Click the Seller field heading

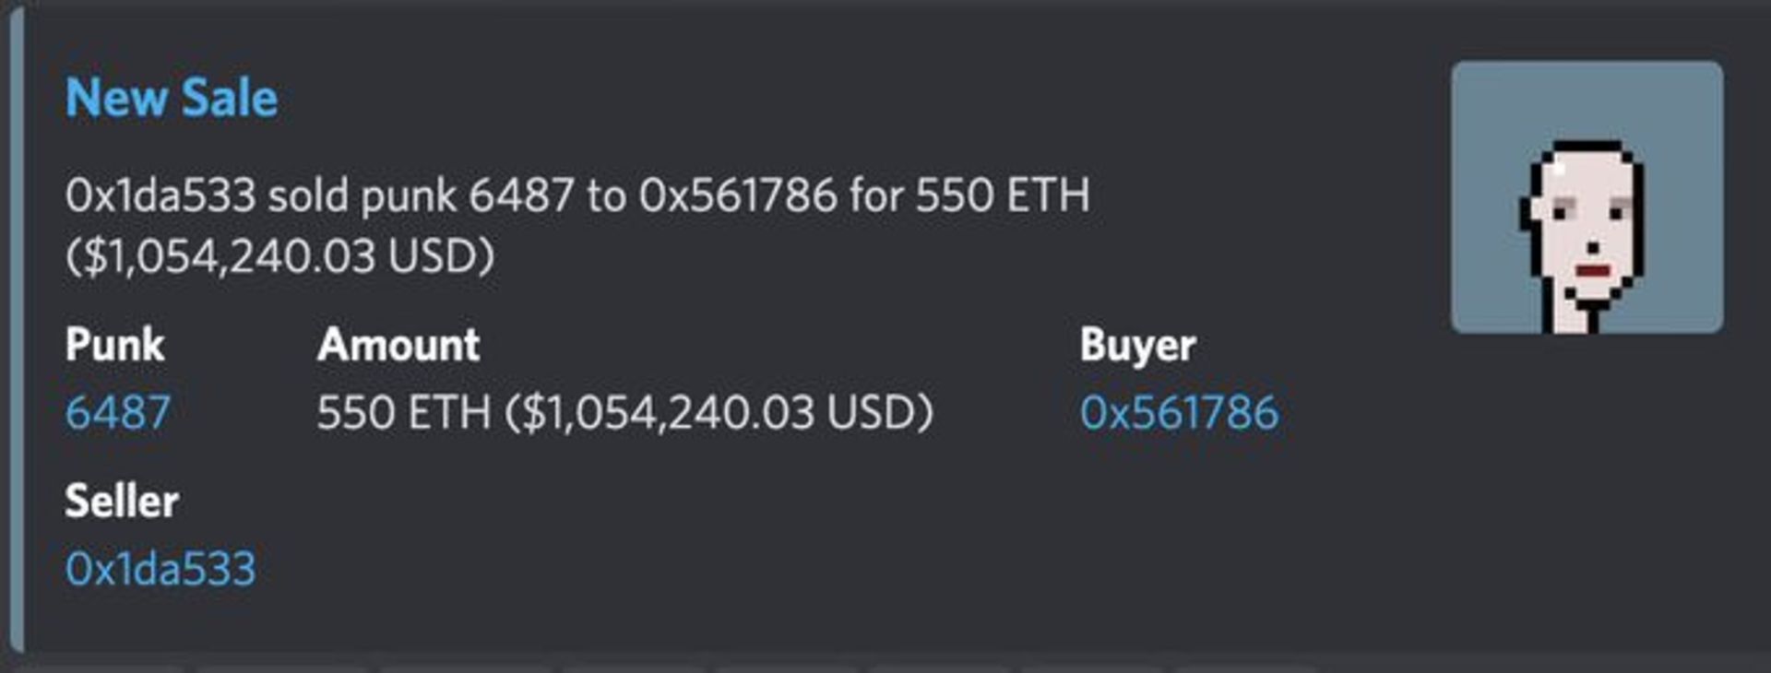[122, 502]
